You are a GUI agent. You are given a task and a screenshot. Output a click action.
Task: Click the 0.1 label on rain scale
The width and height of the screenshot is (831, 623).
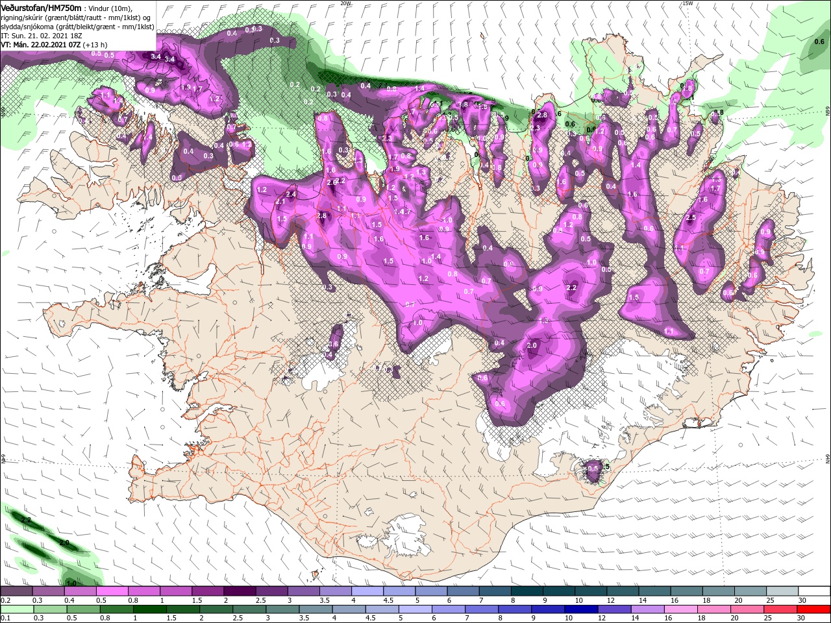(x=5, y=618)
